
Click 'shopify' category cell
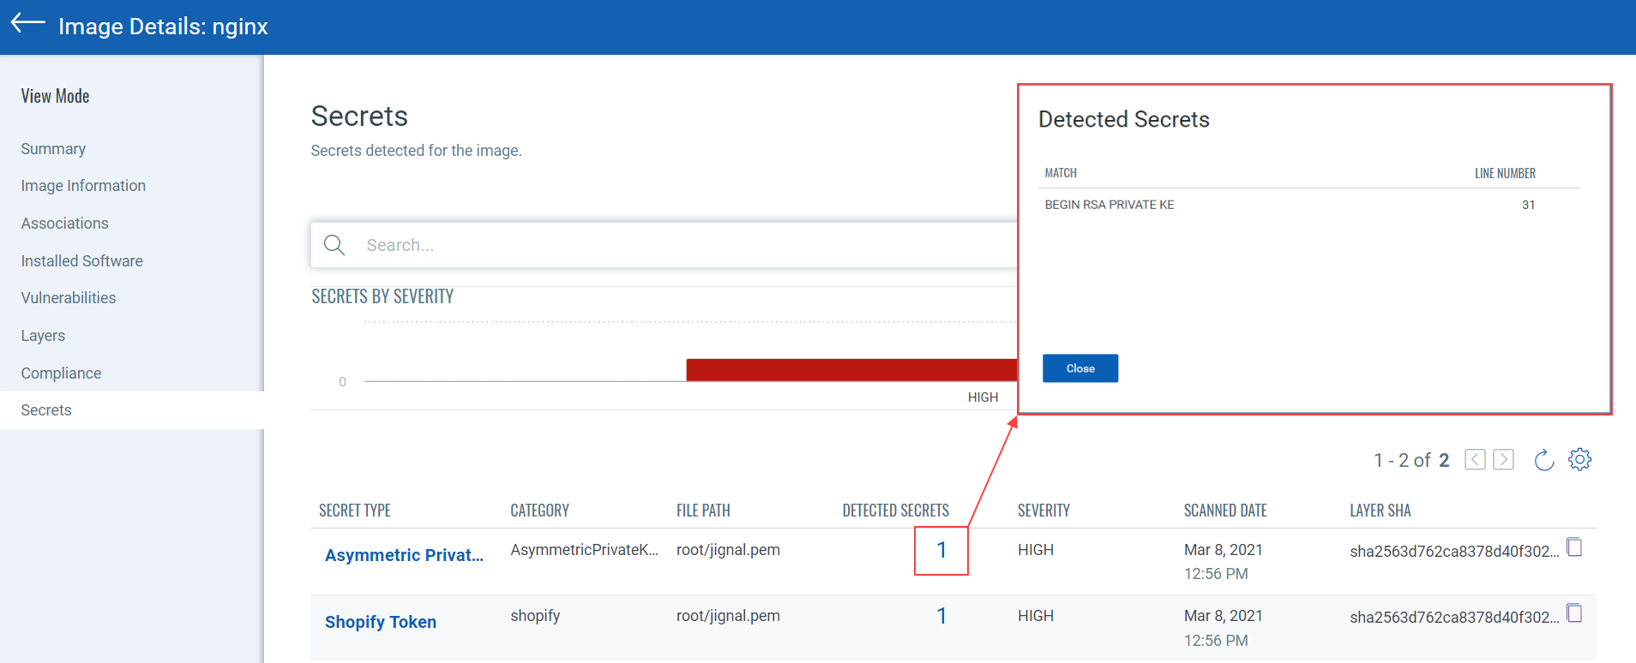click(535, 616)
